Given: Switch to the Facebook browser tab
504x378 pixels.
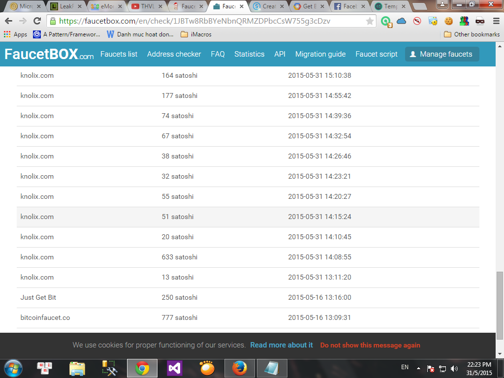Looking at the screenshot, I should [x=349, y=6].
